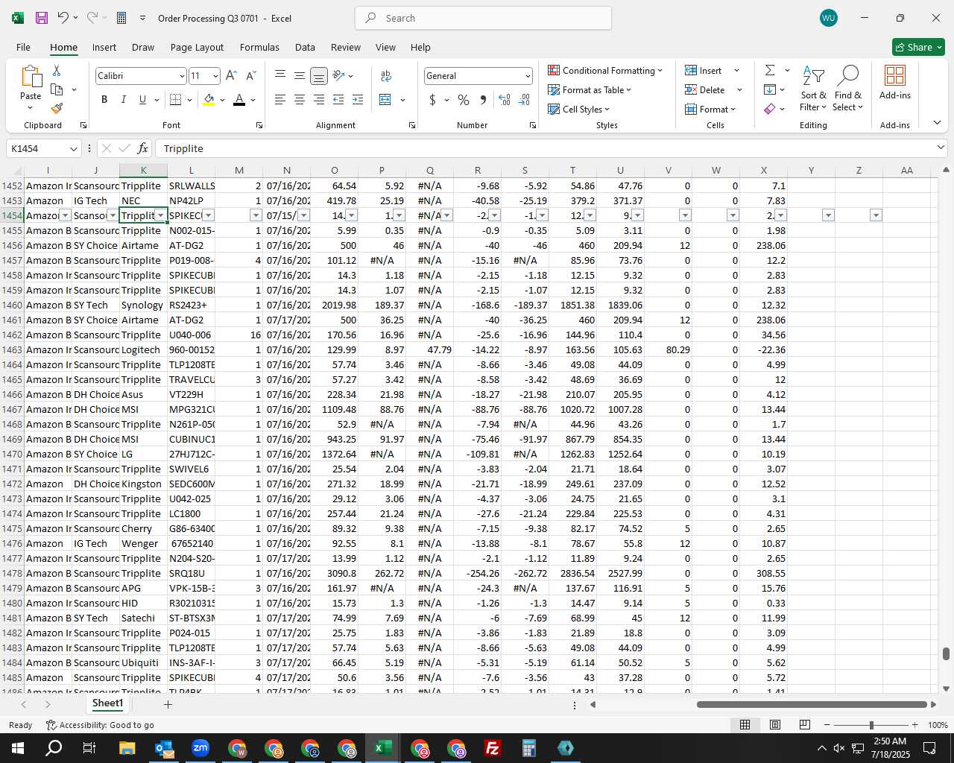The width and height of the screenshot is (954, 763).
Task: Apply the yellow Fill Color swatch
Action: 209,100
